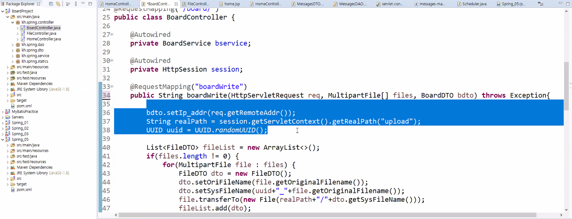The height and width of the screenshot is (219, 572).
Task: Click MyBatisPractice project icon
Action: pyautogui.click(x=8, y=112)
